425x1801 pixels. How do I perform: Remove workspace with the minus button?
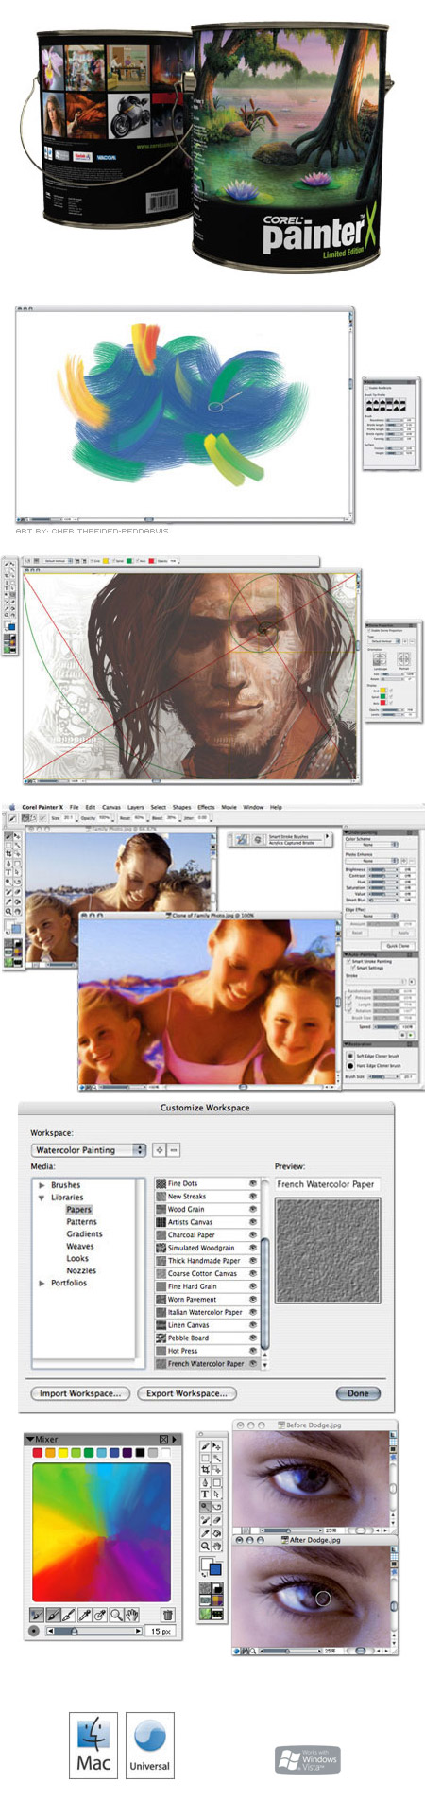pos(174,1149)
